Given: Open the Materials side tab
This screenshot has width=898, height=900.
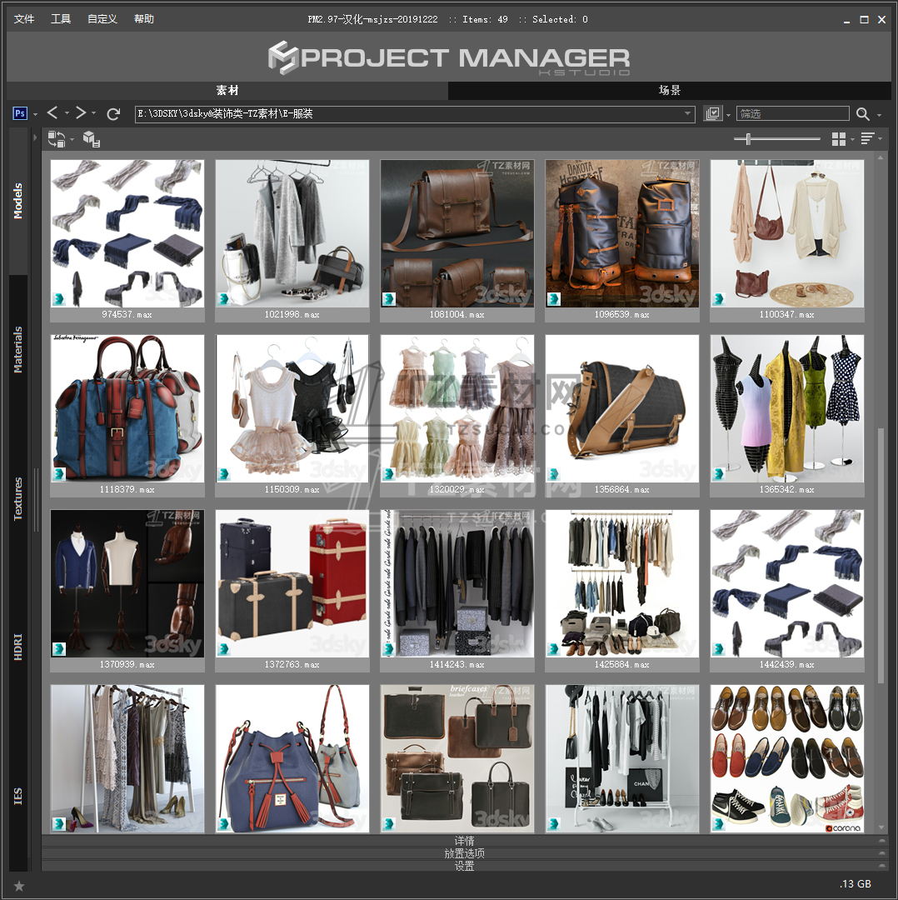Looking at the screenshot, I should point(18,349).
